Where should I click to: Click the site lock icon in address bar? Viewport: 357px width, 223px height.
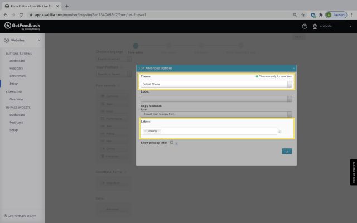point(31,15)
